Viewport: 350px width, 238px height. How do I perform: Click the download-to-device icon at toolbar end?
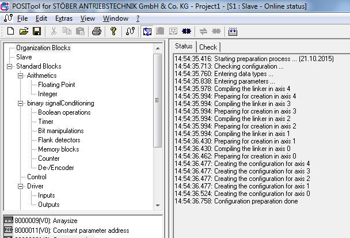(233, 32)
